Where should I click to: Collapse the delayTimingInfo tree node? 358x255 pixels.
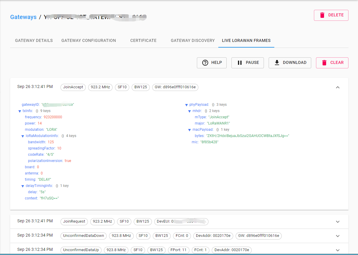click(x=23, y=186)
